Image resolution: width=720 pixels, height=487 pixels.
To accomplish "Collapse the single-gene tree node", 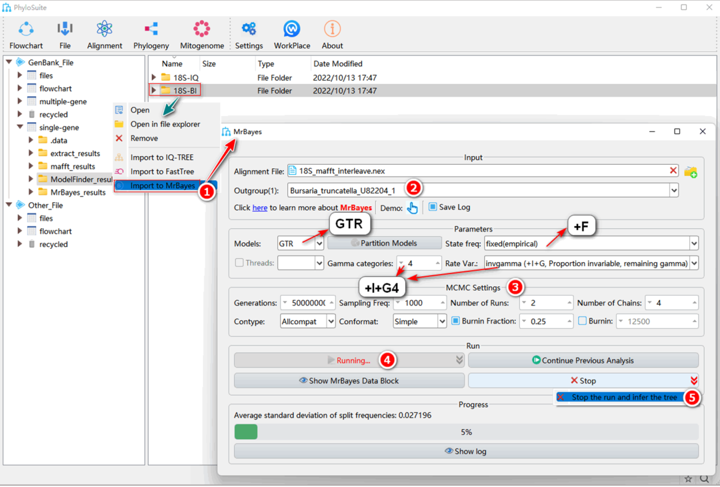I will click(20, 127).
